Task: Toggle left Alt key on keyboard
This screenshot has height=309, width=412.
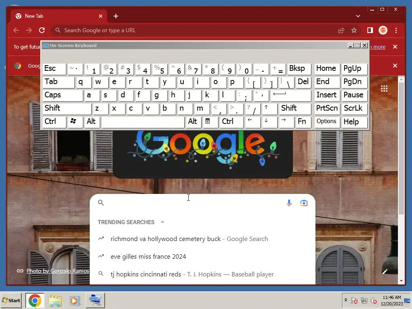Action: coord(92,122)
